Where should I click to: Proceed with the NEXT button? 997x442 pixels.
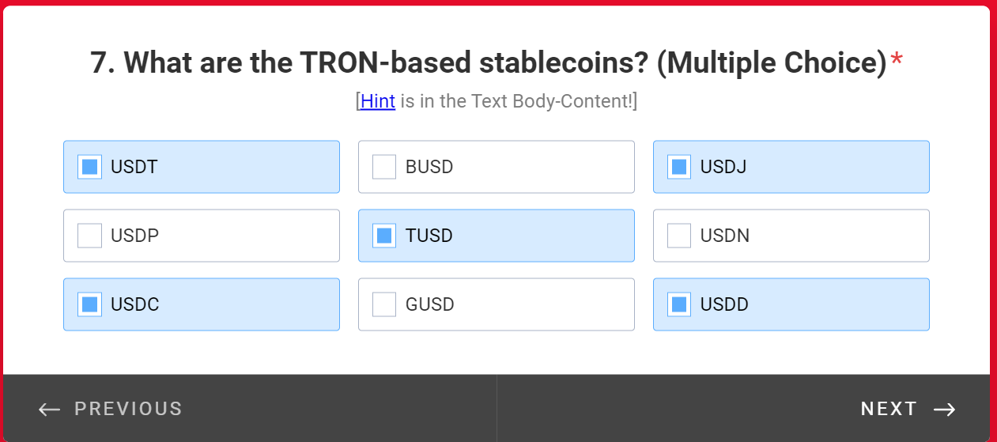[889, 409]
